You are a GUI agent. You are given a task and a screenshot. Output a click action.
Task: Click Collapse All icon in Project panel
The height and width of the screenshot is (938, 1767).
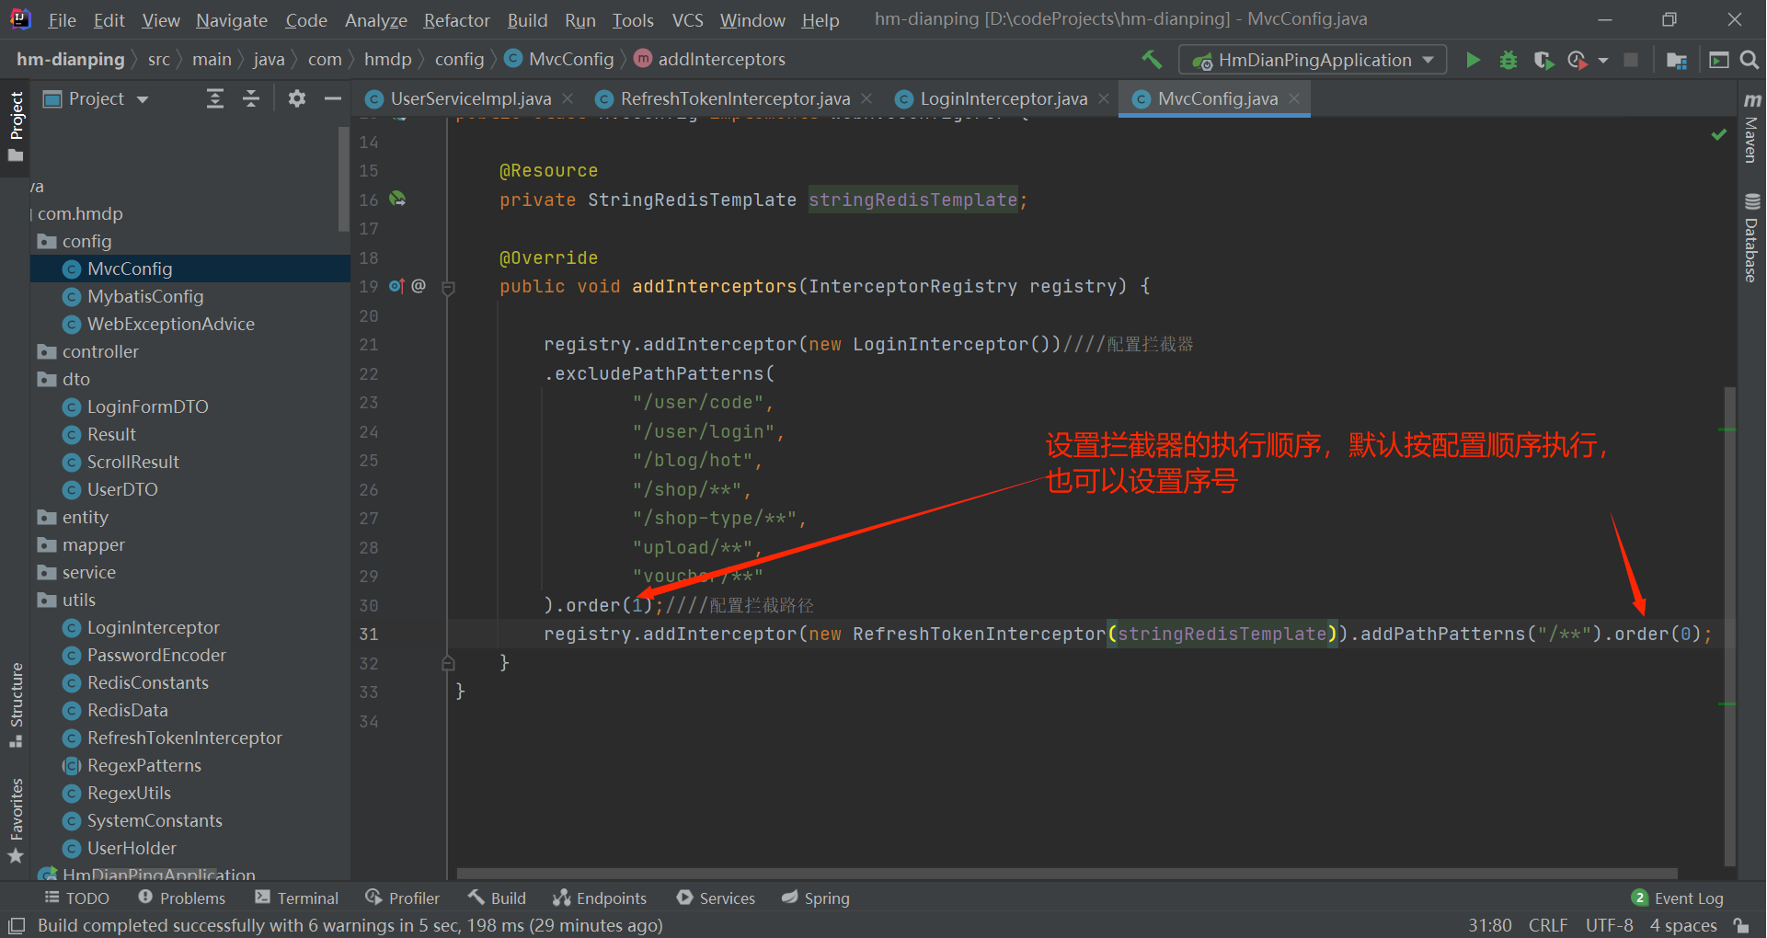[251, 98]
